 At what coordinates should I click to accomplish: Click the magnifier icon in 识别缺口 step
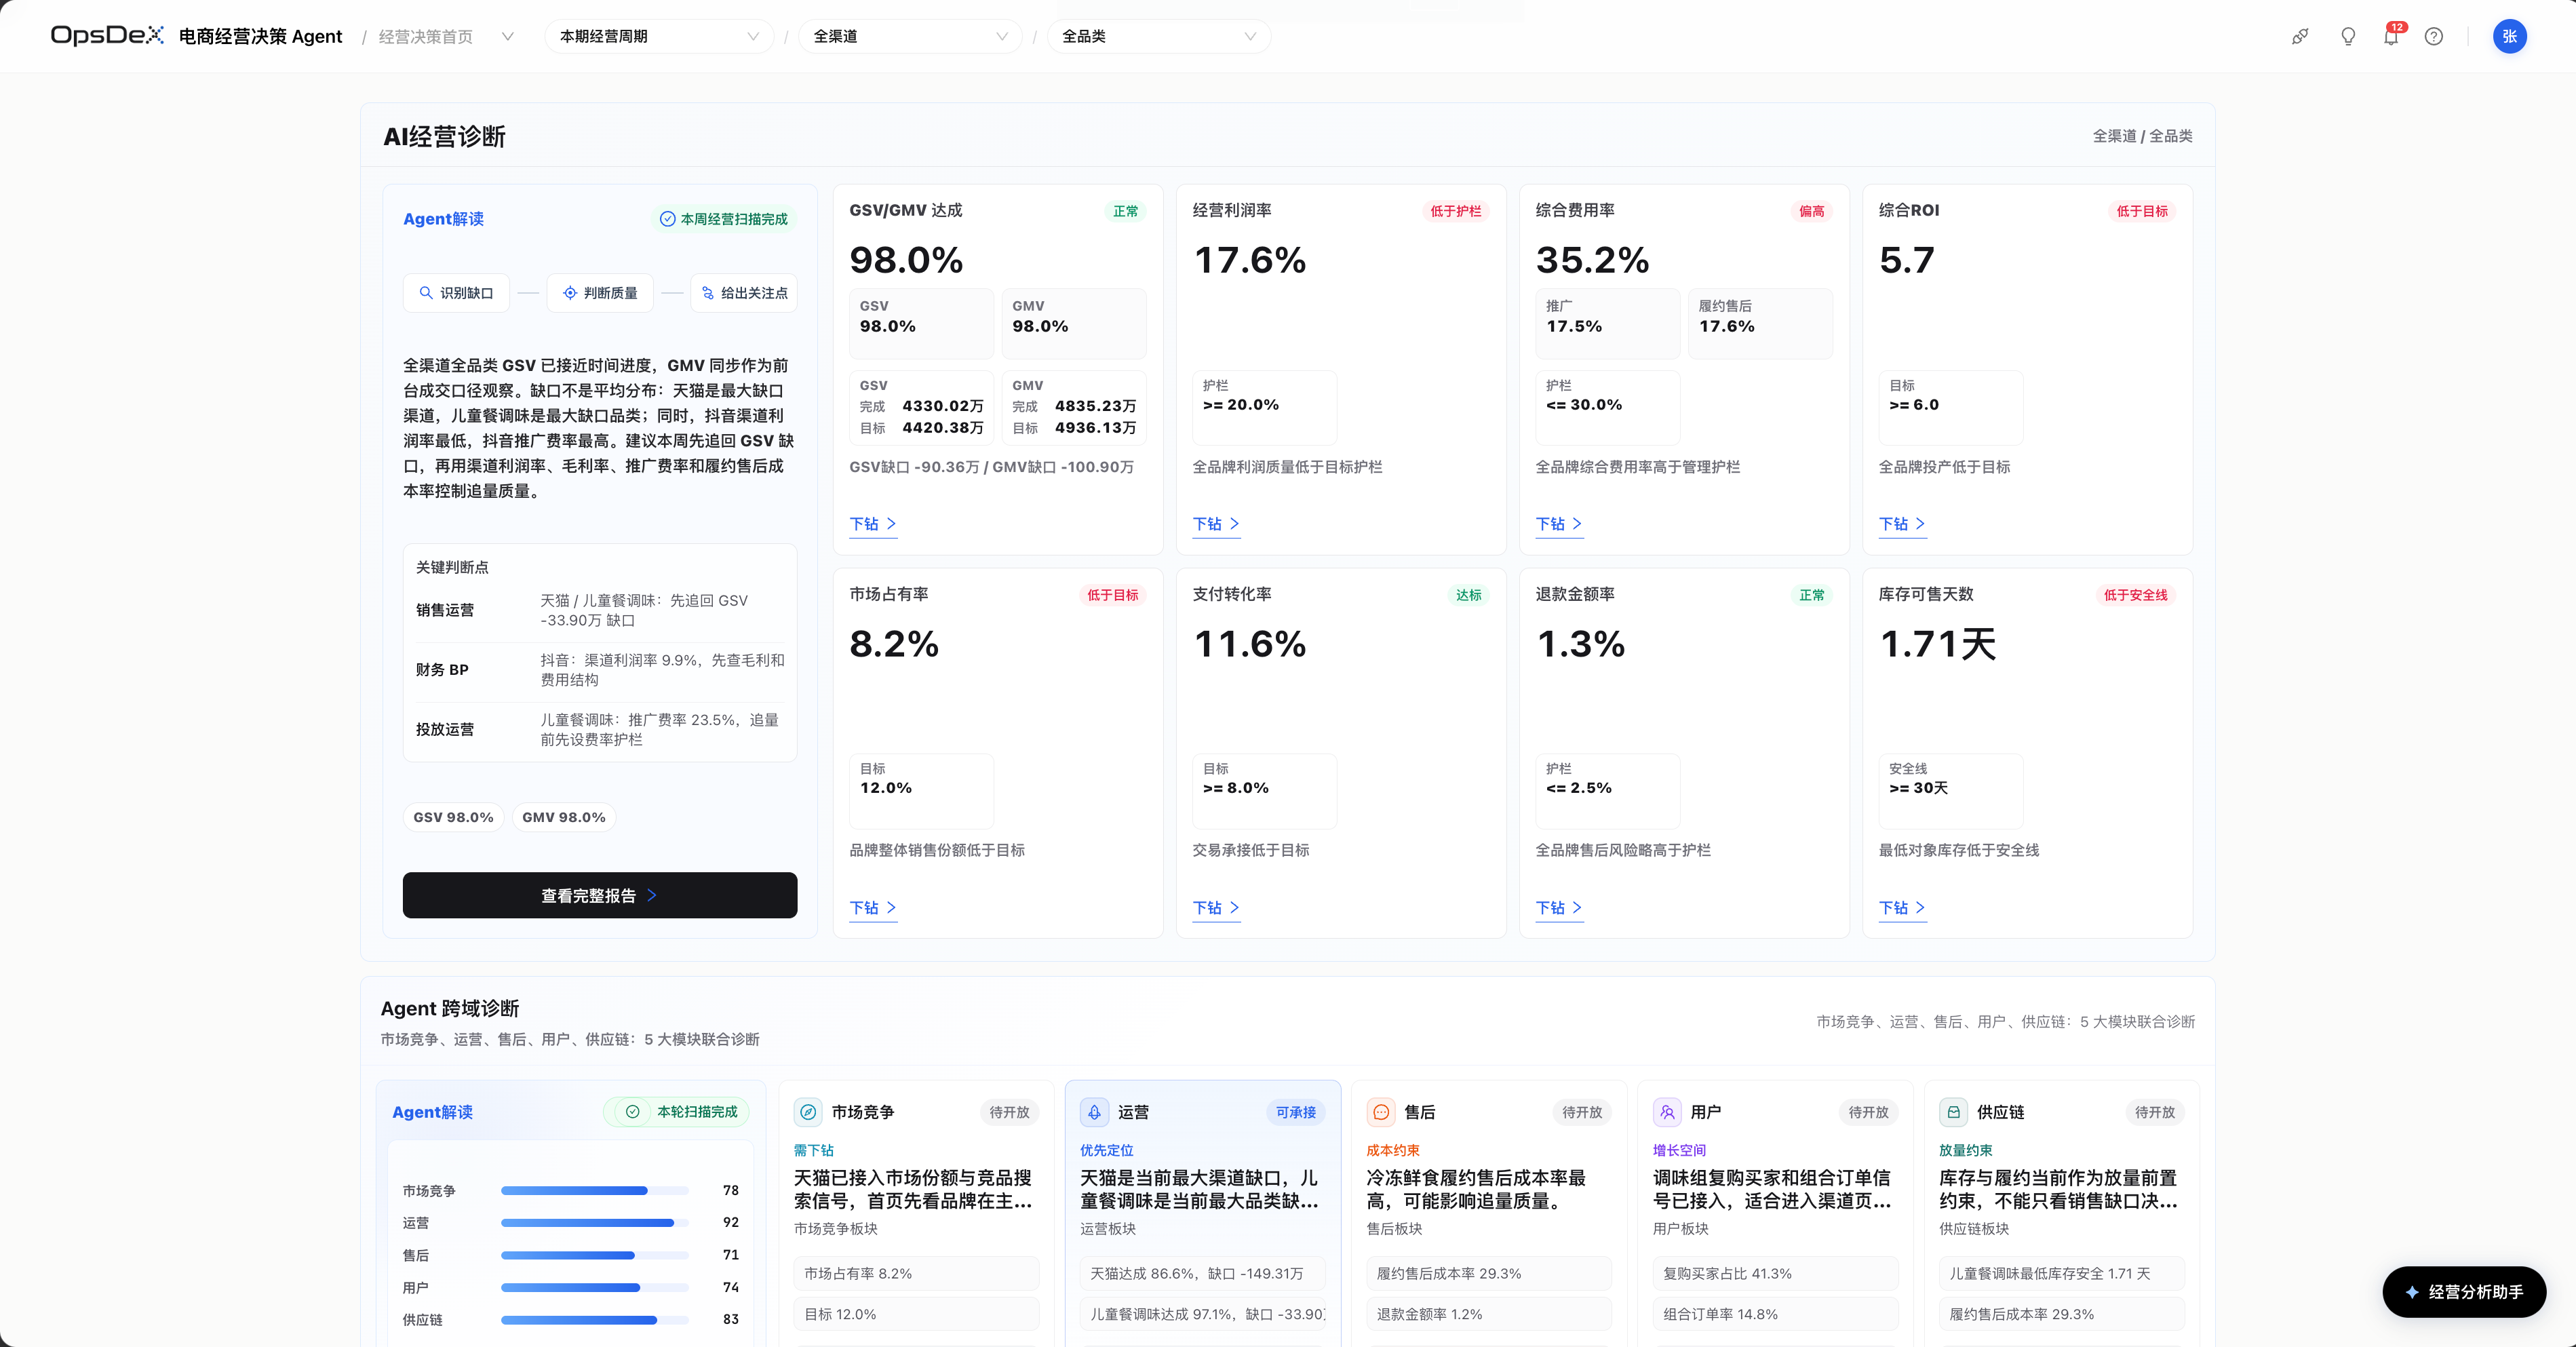click(426, 292)
